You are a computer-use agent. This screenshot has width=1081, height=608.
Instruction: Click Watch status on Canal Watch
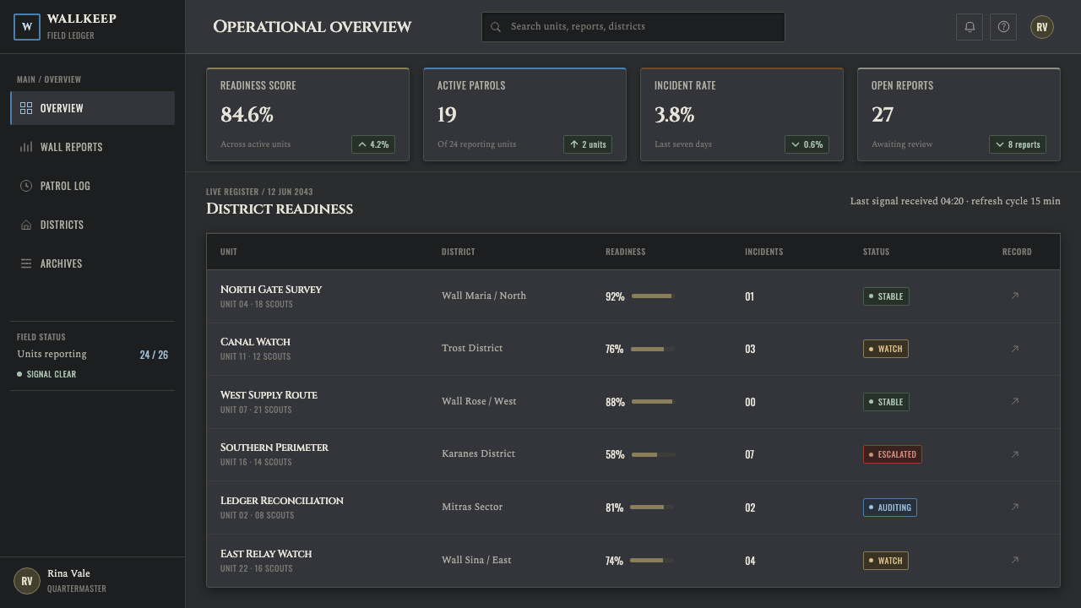(x=886, y=349)
